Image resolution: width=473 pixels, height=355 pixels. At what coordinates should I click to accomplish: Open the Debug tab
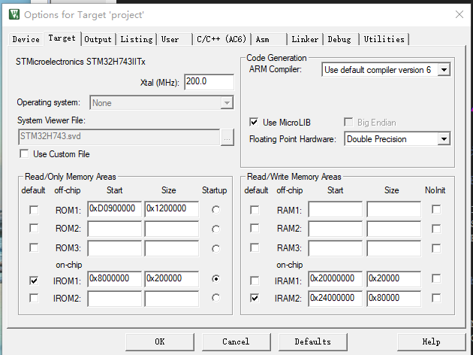coord(339,39)
